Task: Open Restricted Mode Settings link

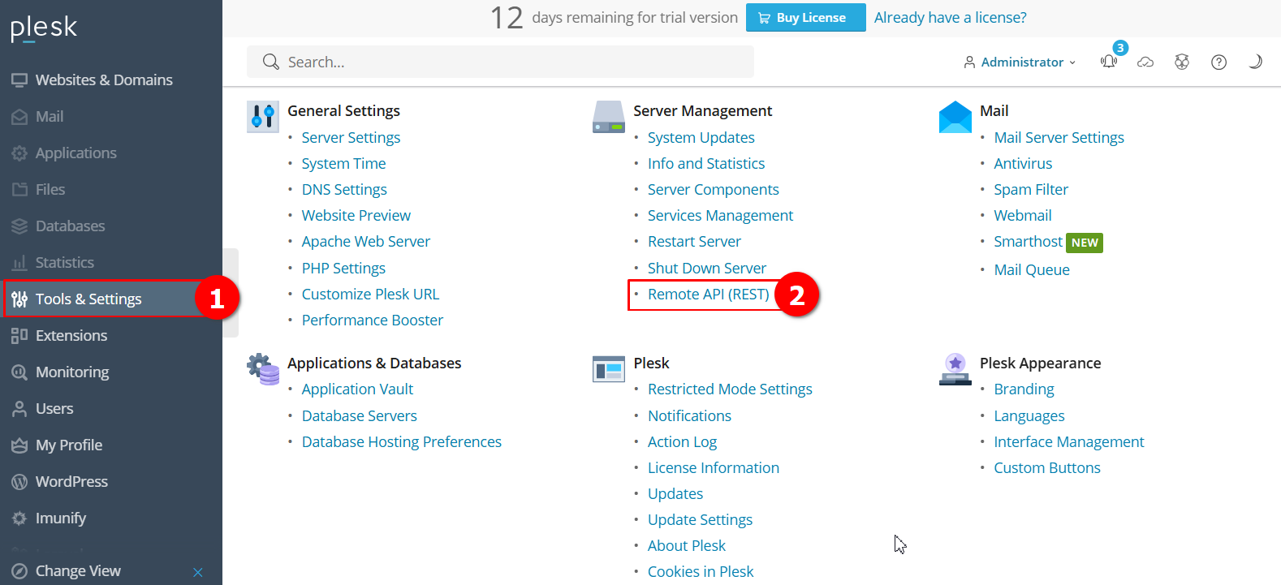Action: [x=730, y=389]
